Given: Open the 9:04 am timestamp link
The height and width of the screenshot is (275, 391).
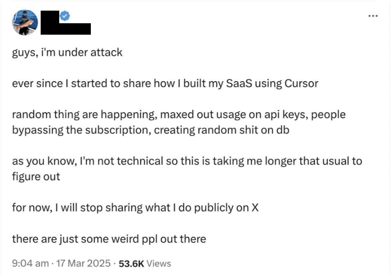Looking at the screenshot, I should tap(30, 263).
